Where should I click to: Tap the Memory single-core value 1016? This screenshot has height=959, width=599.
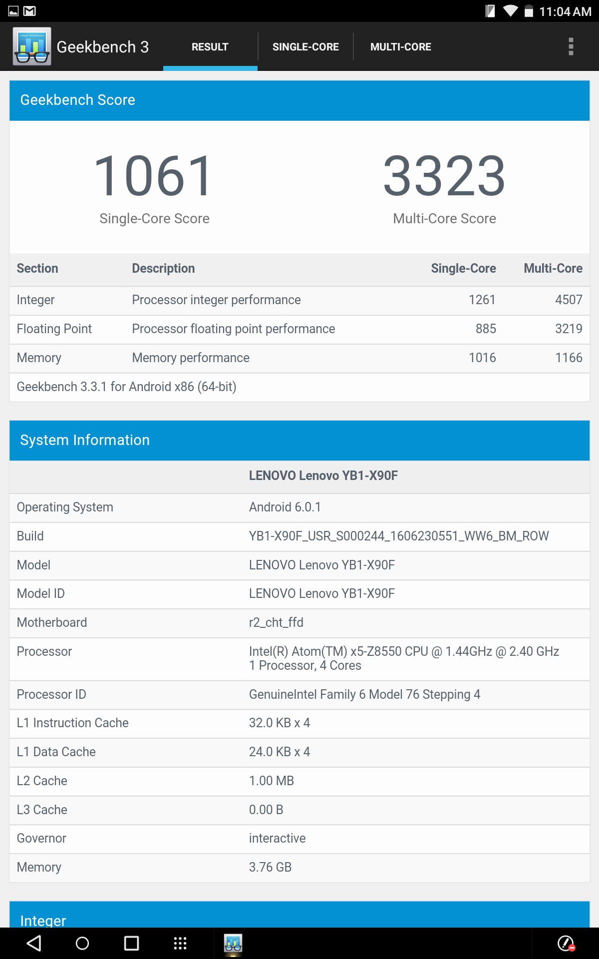coord(482,358)
